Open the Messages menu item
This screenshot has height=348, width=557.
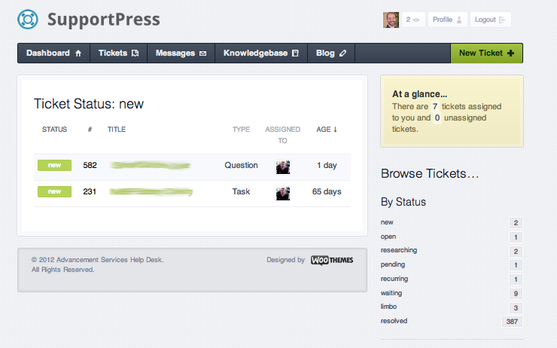[181, 53]
